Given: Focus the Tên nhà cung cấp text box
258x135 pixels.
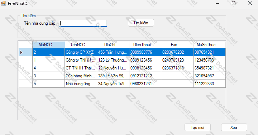Looking at the screenshot, I should click(x=83, y=23).
